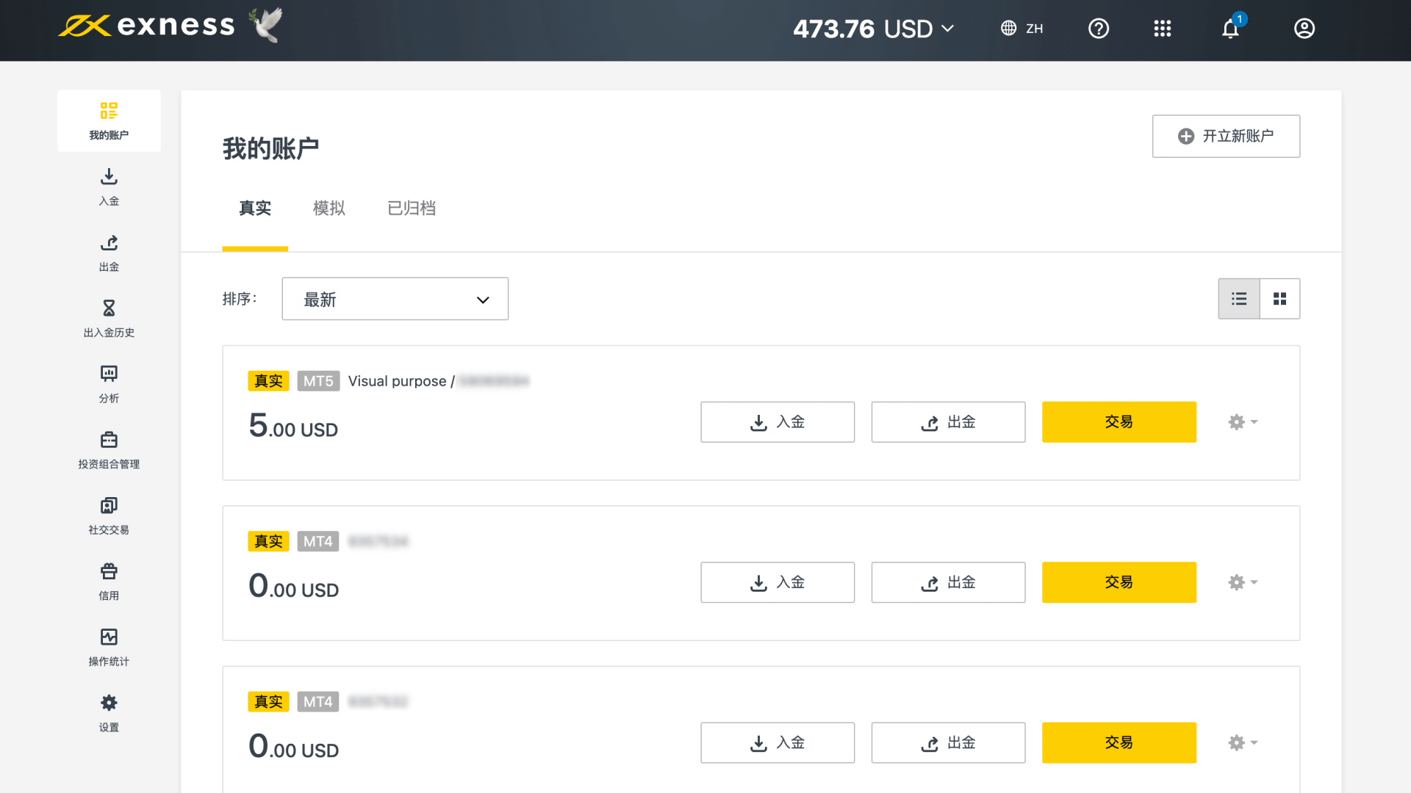Click yellow 交易 button for MT5 account
Image resolution: width=1411 pixels, height=793 pixels.
1119,422
